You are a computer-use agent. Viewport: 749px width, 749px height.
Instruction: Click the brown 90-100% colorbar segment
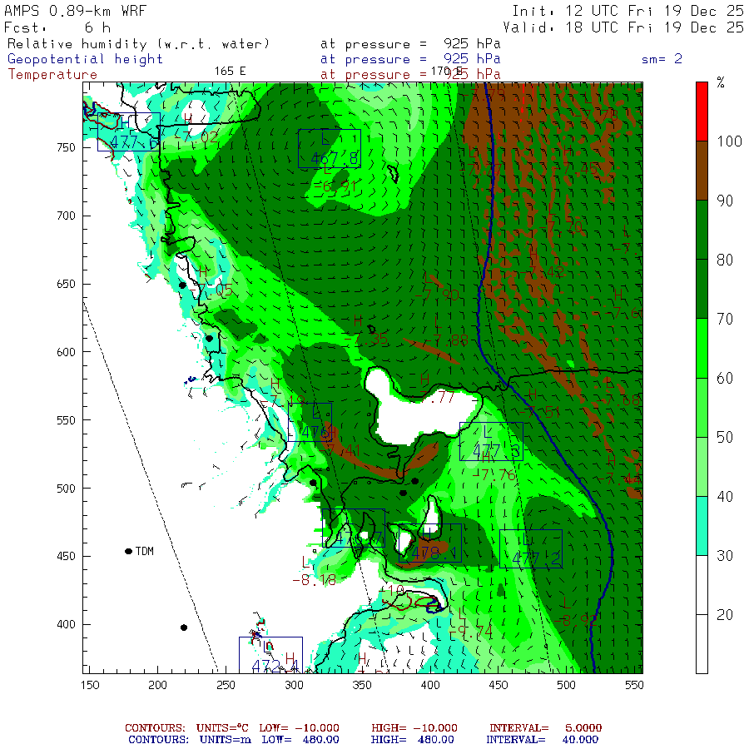702,171
